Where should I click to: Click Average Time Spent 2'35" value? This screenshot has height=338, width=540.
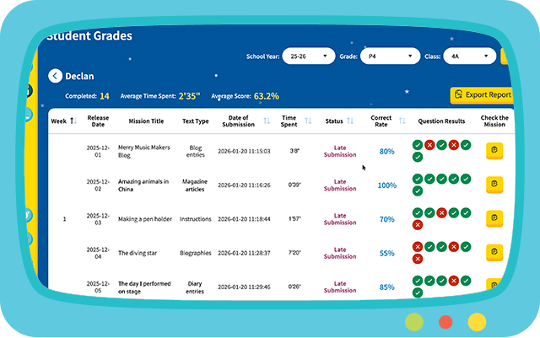tap(189, 96)
